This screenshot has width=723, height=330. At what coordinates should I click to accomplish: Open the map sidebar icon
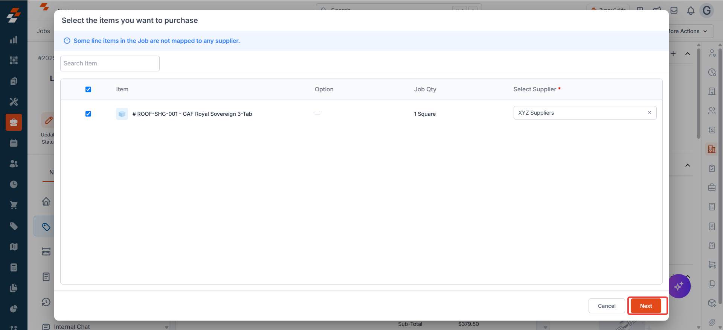pyautogui.click(x=14, y=247)
